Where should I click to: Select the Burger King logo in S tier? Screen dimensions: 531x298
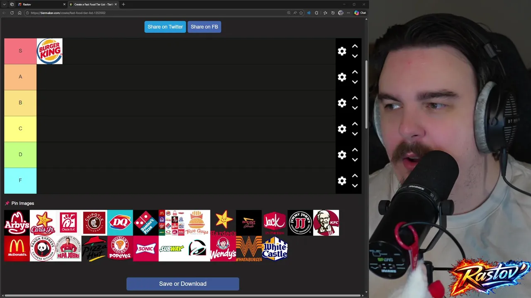point(49,51)
